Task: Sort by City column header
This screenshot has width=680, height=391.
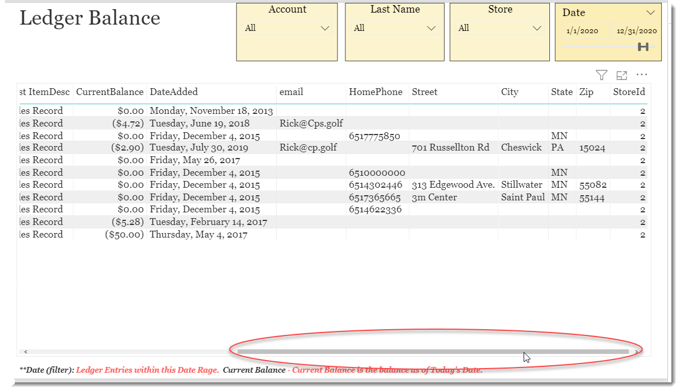Action: 509,92
